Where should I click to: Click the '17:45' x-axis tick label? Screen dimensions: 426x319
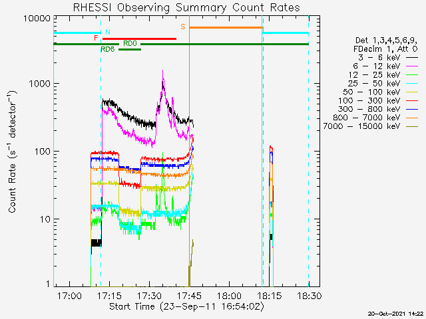point(189,296)
